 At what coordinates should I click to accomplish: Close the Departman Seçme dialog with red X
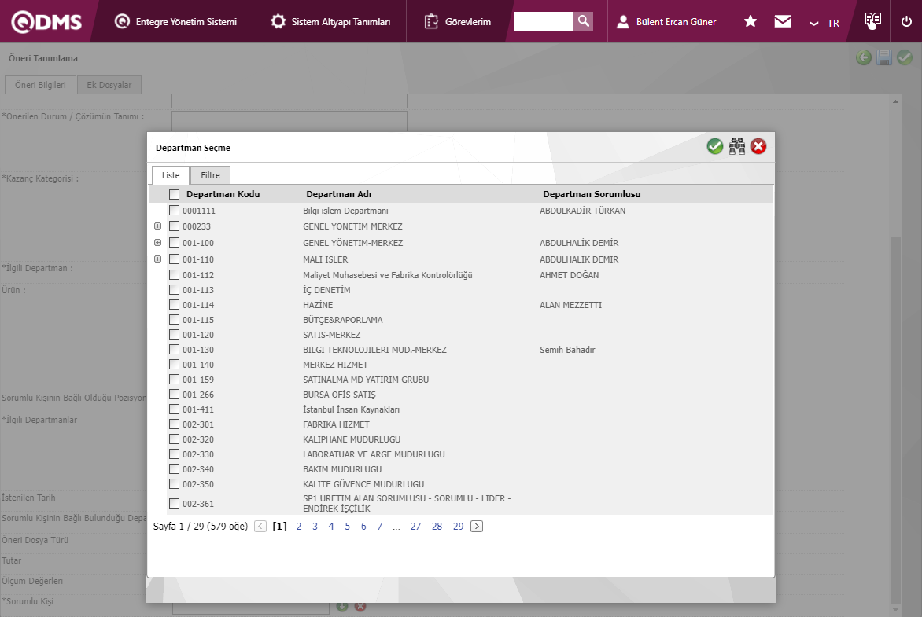tap(758, 146)
